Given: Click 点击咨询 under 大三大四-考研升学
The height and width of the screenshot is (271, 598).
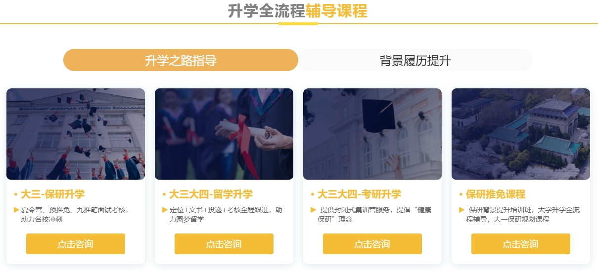Looking at the screenshot, I should tap(372, 244).
